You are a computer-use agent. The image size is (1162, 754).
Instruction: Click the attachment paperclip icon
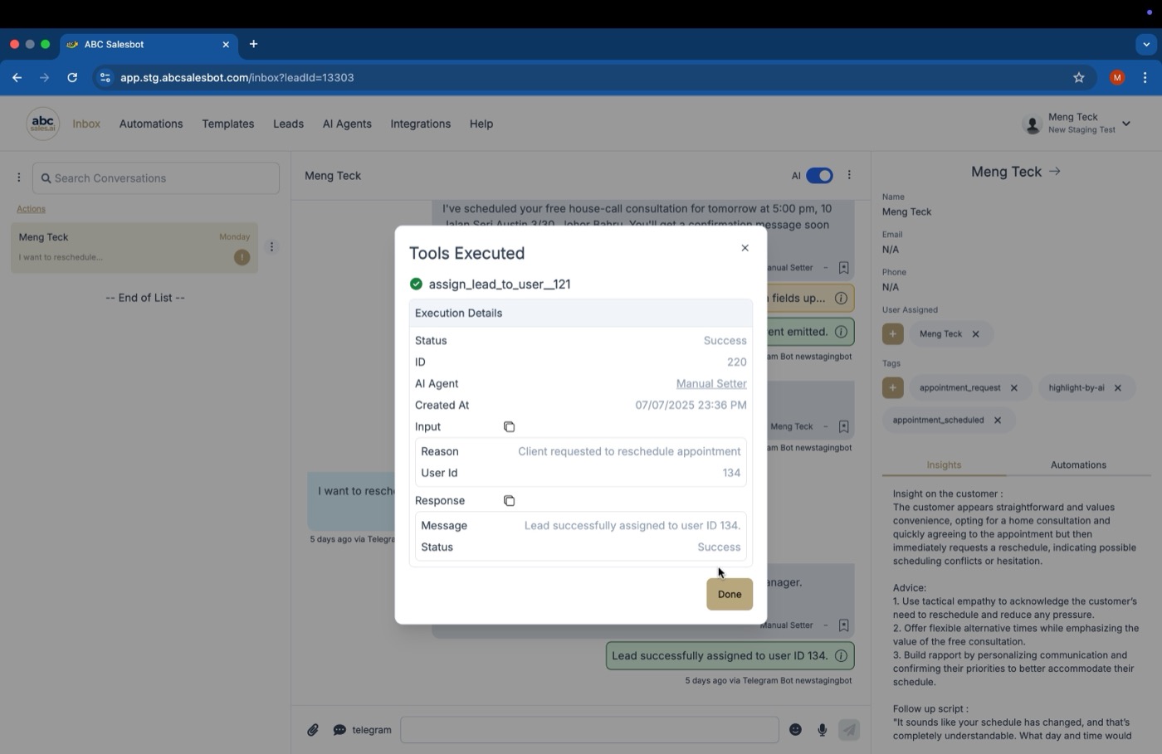pyautogui.click(x=313, y=730)
